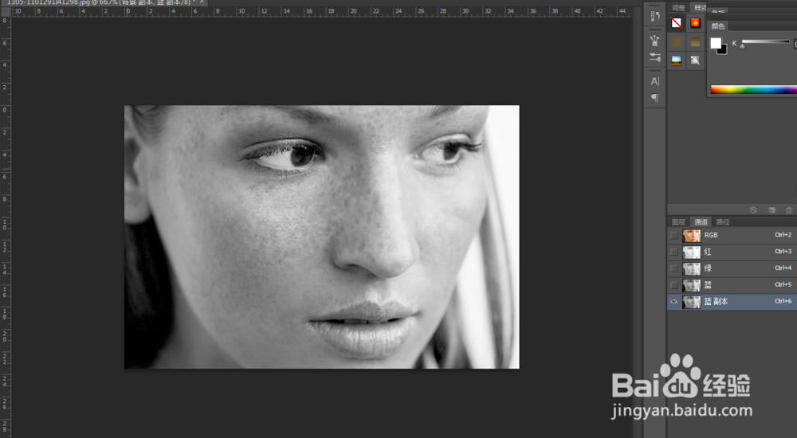Select the 颜色 (Color) panel tab
Image resolution: width=797 pixels, height=438 pixels.
point(718,26)
